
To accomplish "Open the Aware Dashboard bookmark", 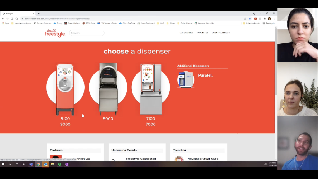I will tap(146, 23).
